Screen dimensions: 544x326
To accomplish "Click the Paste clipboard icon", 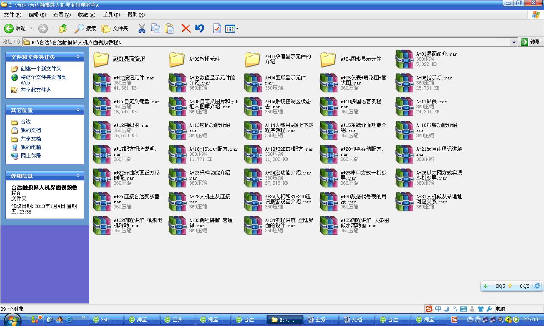I will [169, 28].
